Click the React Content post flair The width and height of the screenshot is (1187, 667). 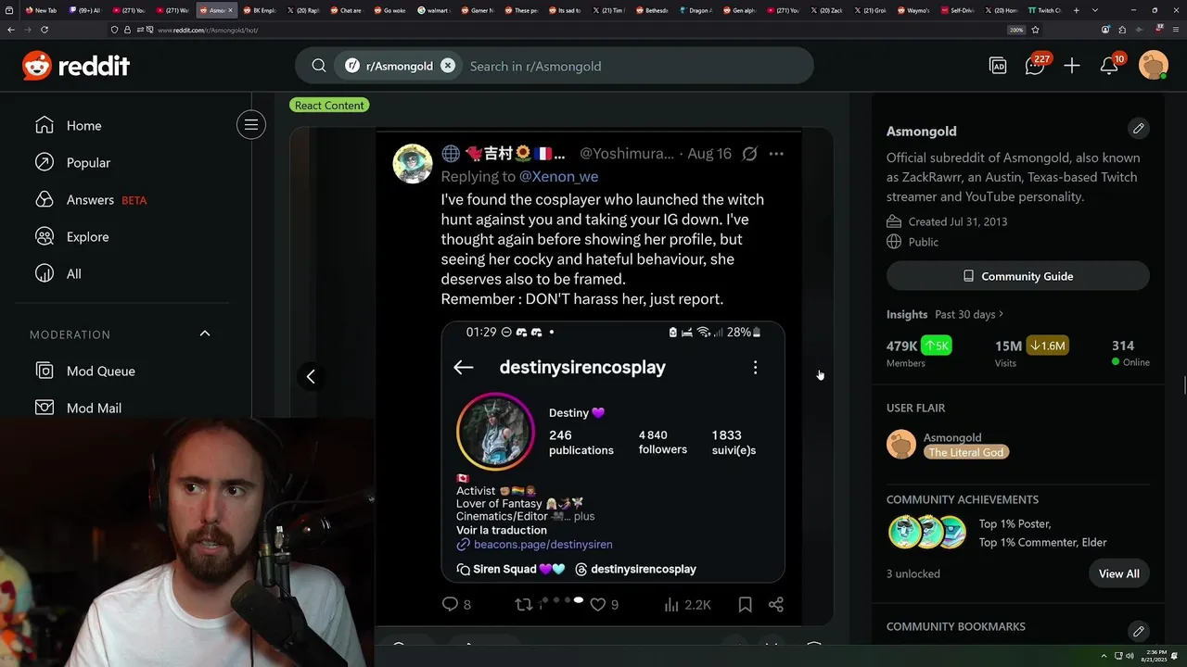tap(330, 106)
